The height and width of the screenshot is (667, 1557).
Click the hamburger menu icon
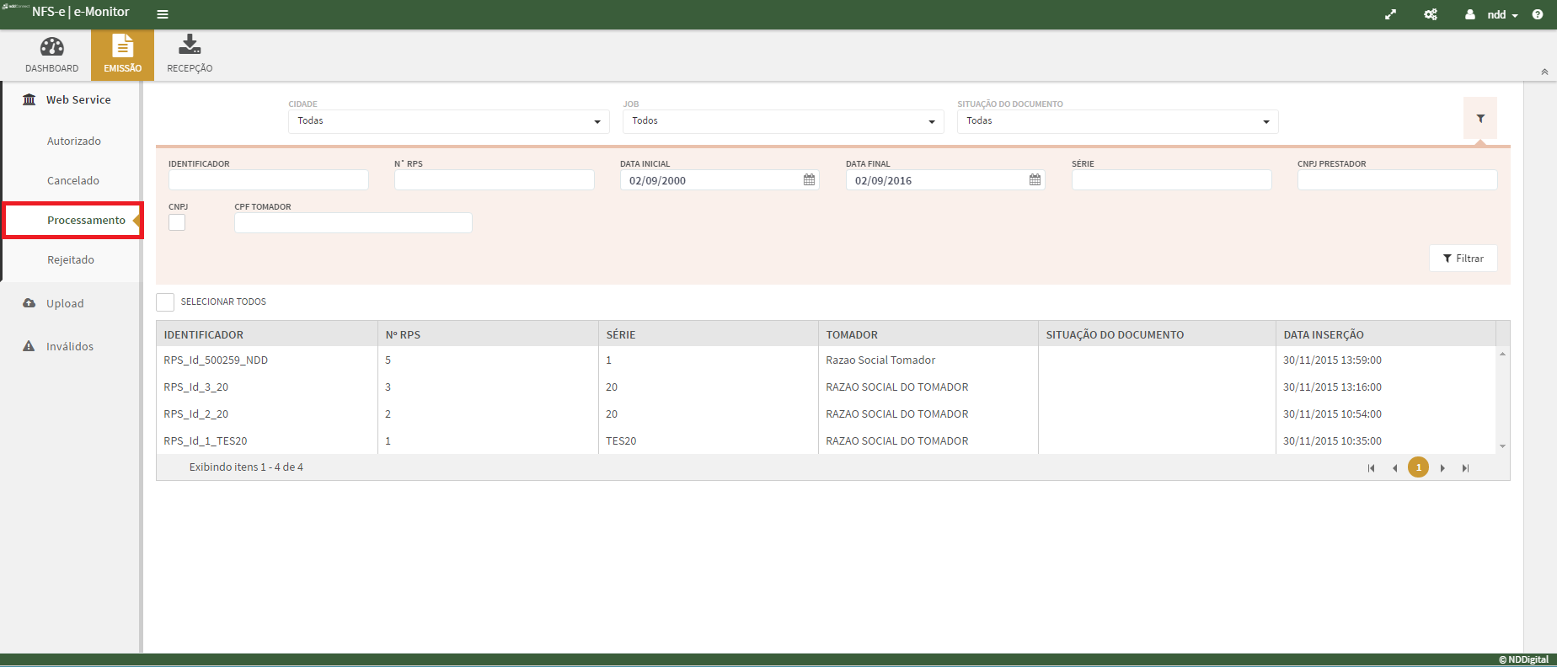163,14
